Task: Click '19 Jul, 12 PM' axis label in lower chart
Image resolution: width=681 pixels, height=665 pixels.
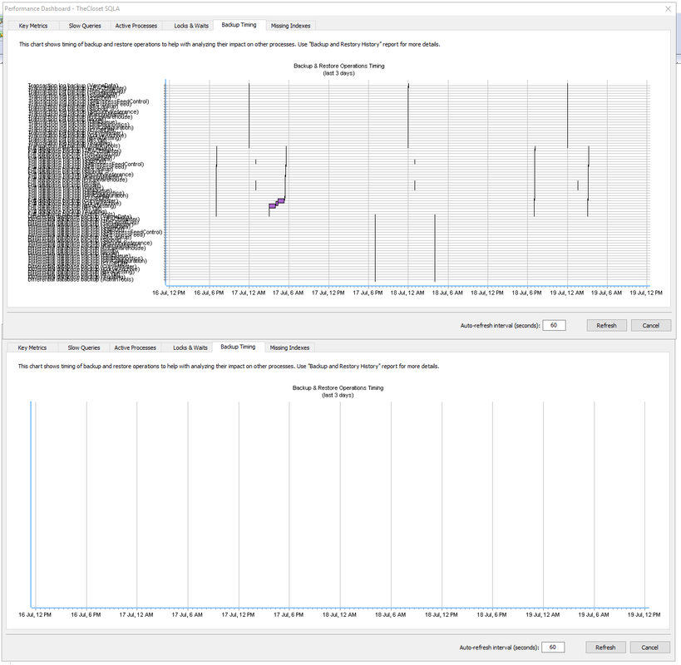Action: [644, 614]
